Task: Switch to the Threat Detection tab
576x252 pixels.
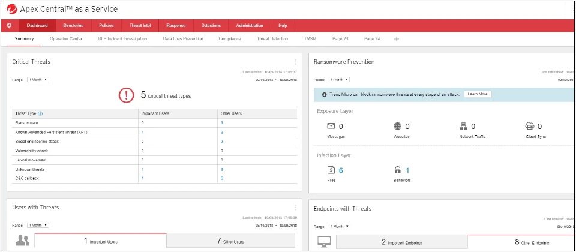Action: (272, 39)
